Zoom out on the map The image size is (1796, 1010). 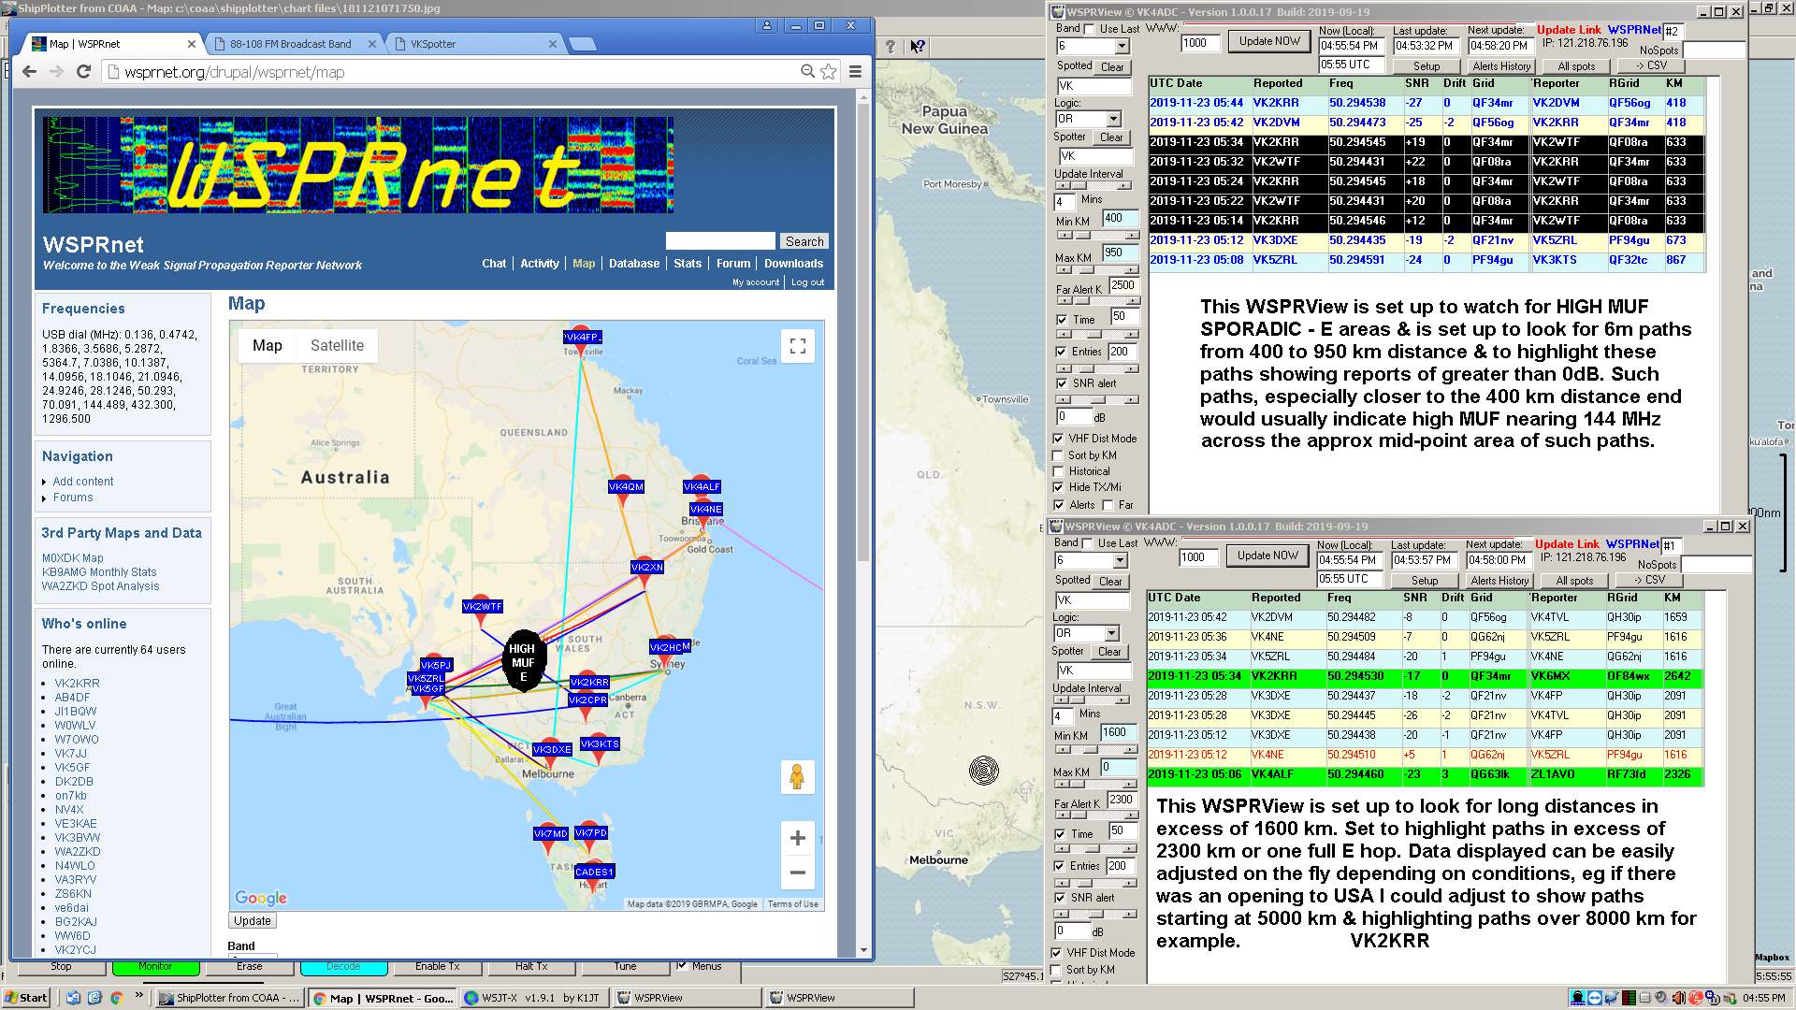tap(798, 873)
